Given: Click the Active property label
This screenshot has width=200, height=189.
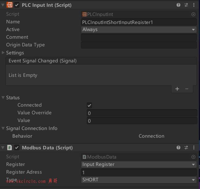Looking at the screenshot, I should (x=13, y=30).
